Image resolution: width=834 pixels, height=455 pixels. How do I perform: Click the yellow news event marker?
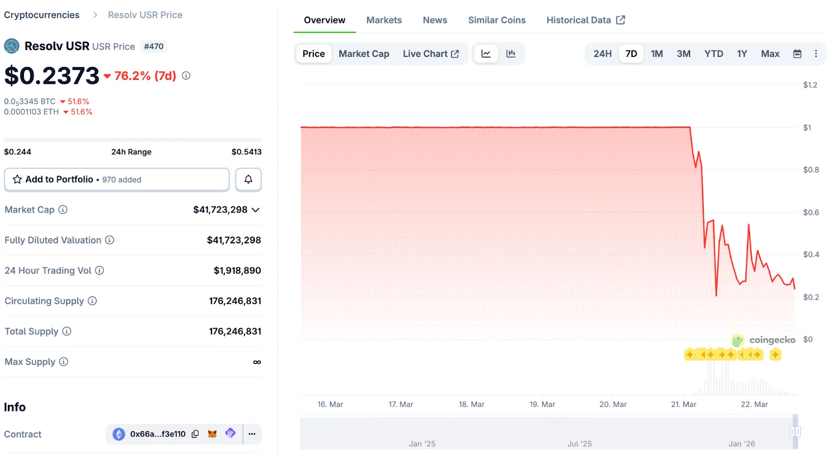tap(775, 355)
